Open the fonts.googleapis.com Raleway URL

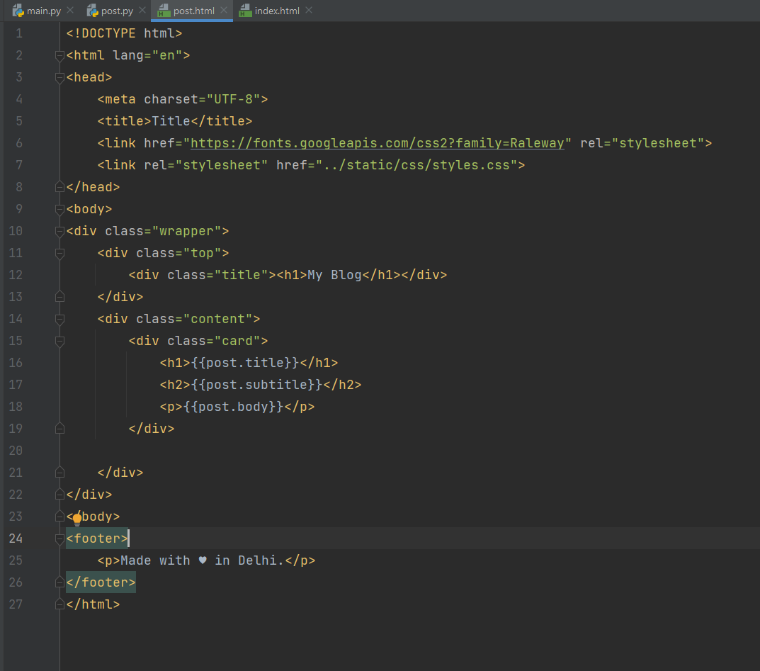(377, 143)
